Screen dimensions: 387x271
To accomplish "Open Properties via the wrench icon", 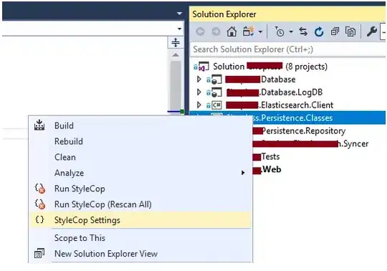I will (372, 32).
